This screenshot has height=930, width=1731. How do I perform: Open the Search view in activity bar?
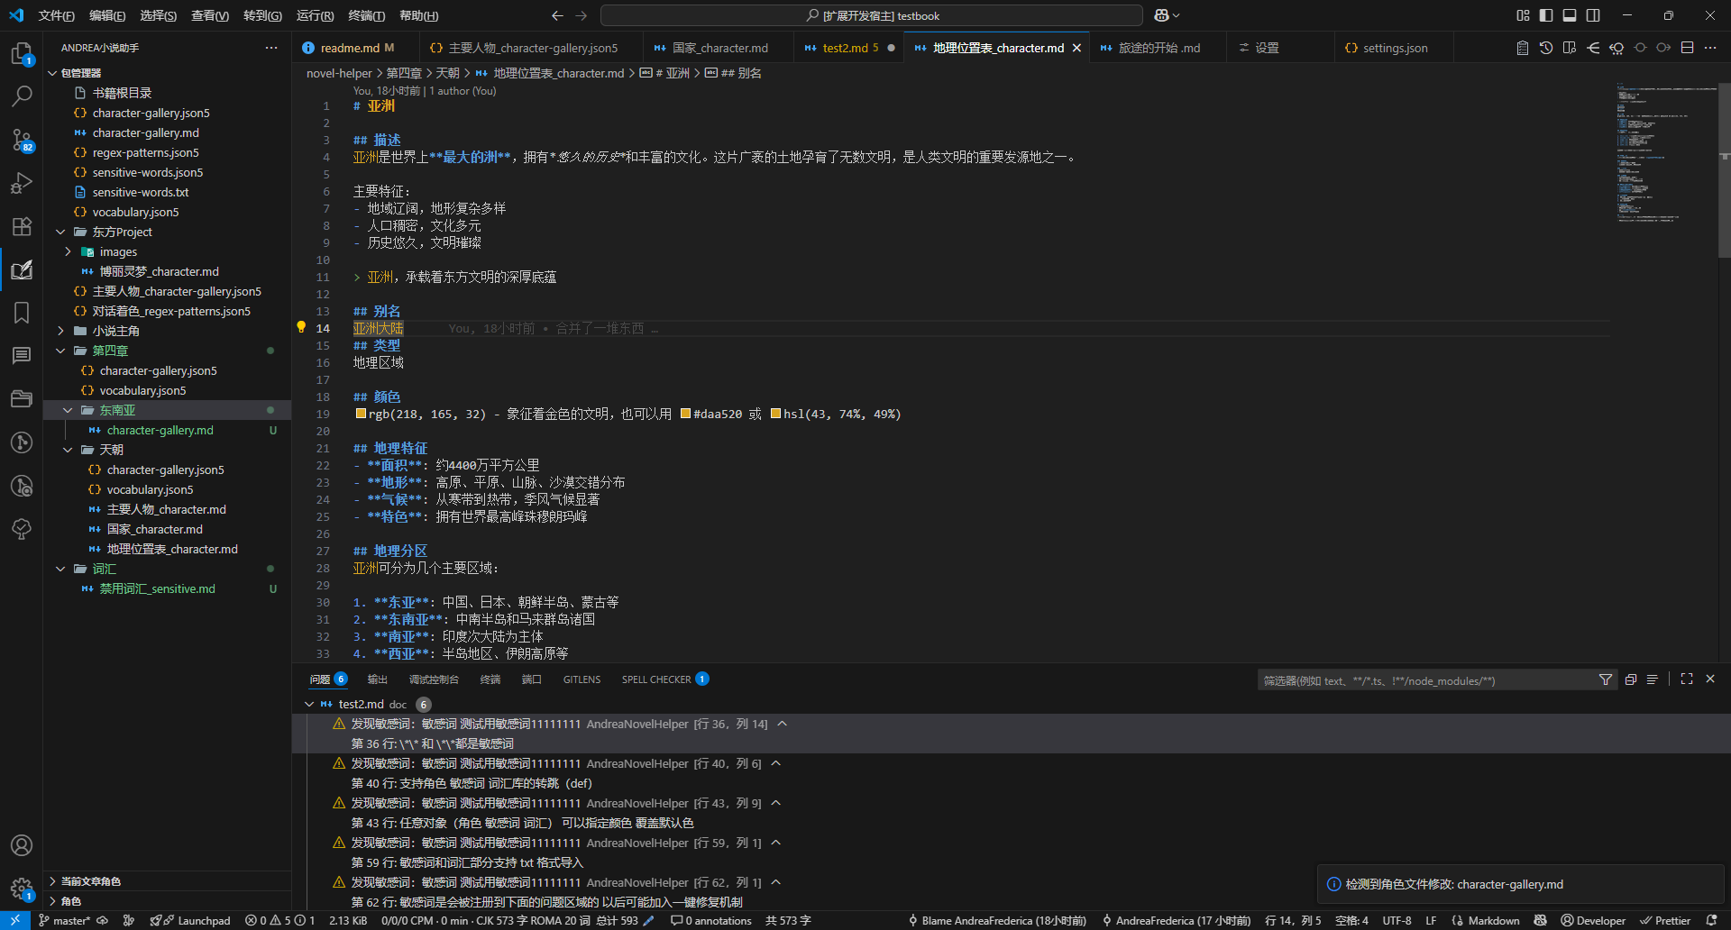pos(22,96)
